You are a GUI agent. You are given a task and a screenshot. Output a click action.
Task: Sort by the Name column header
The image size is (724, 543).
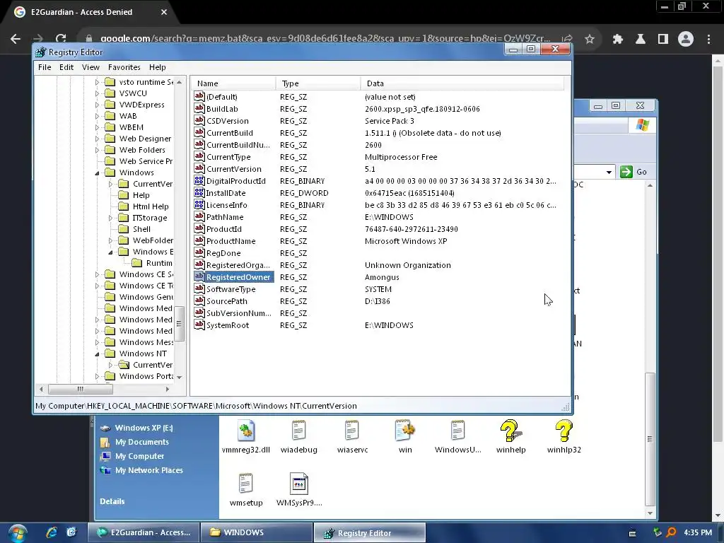coord(233,83)
